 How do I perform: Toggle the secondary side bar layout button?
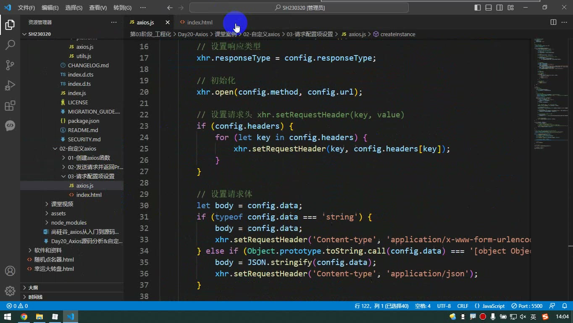pos(499,8)
